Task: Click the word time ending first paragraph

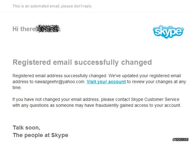Action: 17,88
